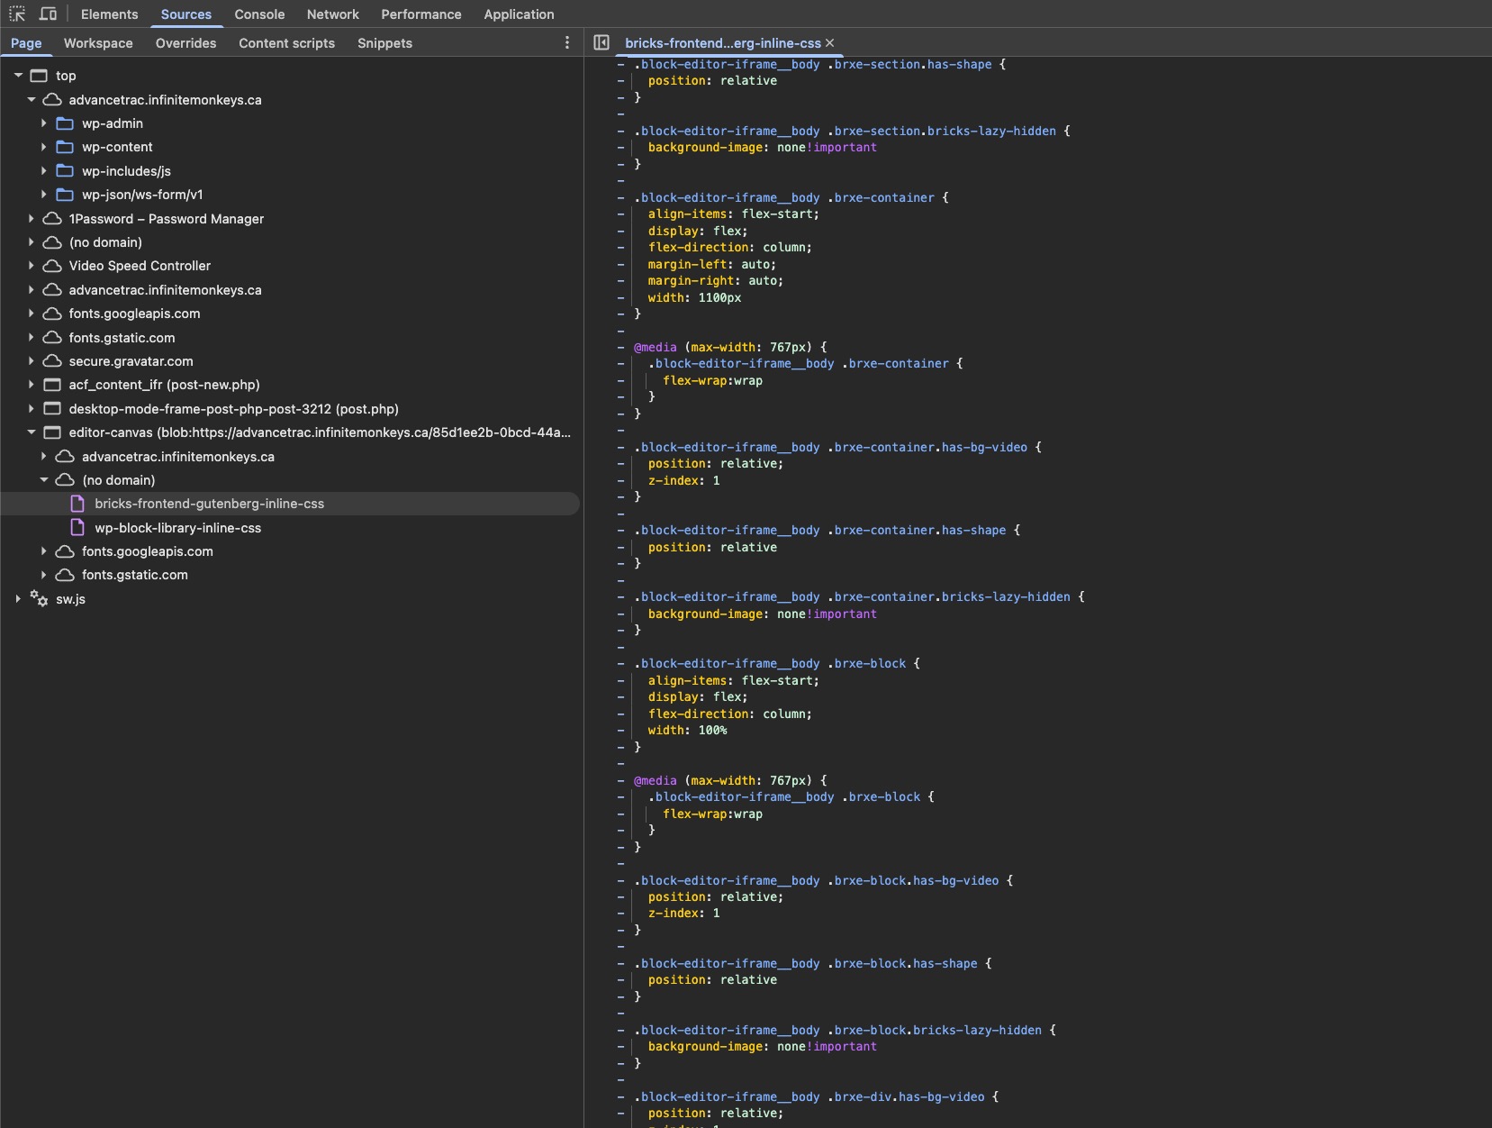Open the Snippets sub-tab
The height and width of the screenshot is (1128, 1492).
pyautogui.click(x=384, y=43)
